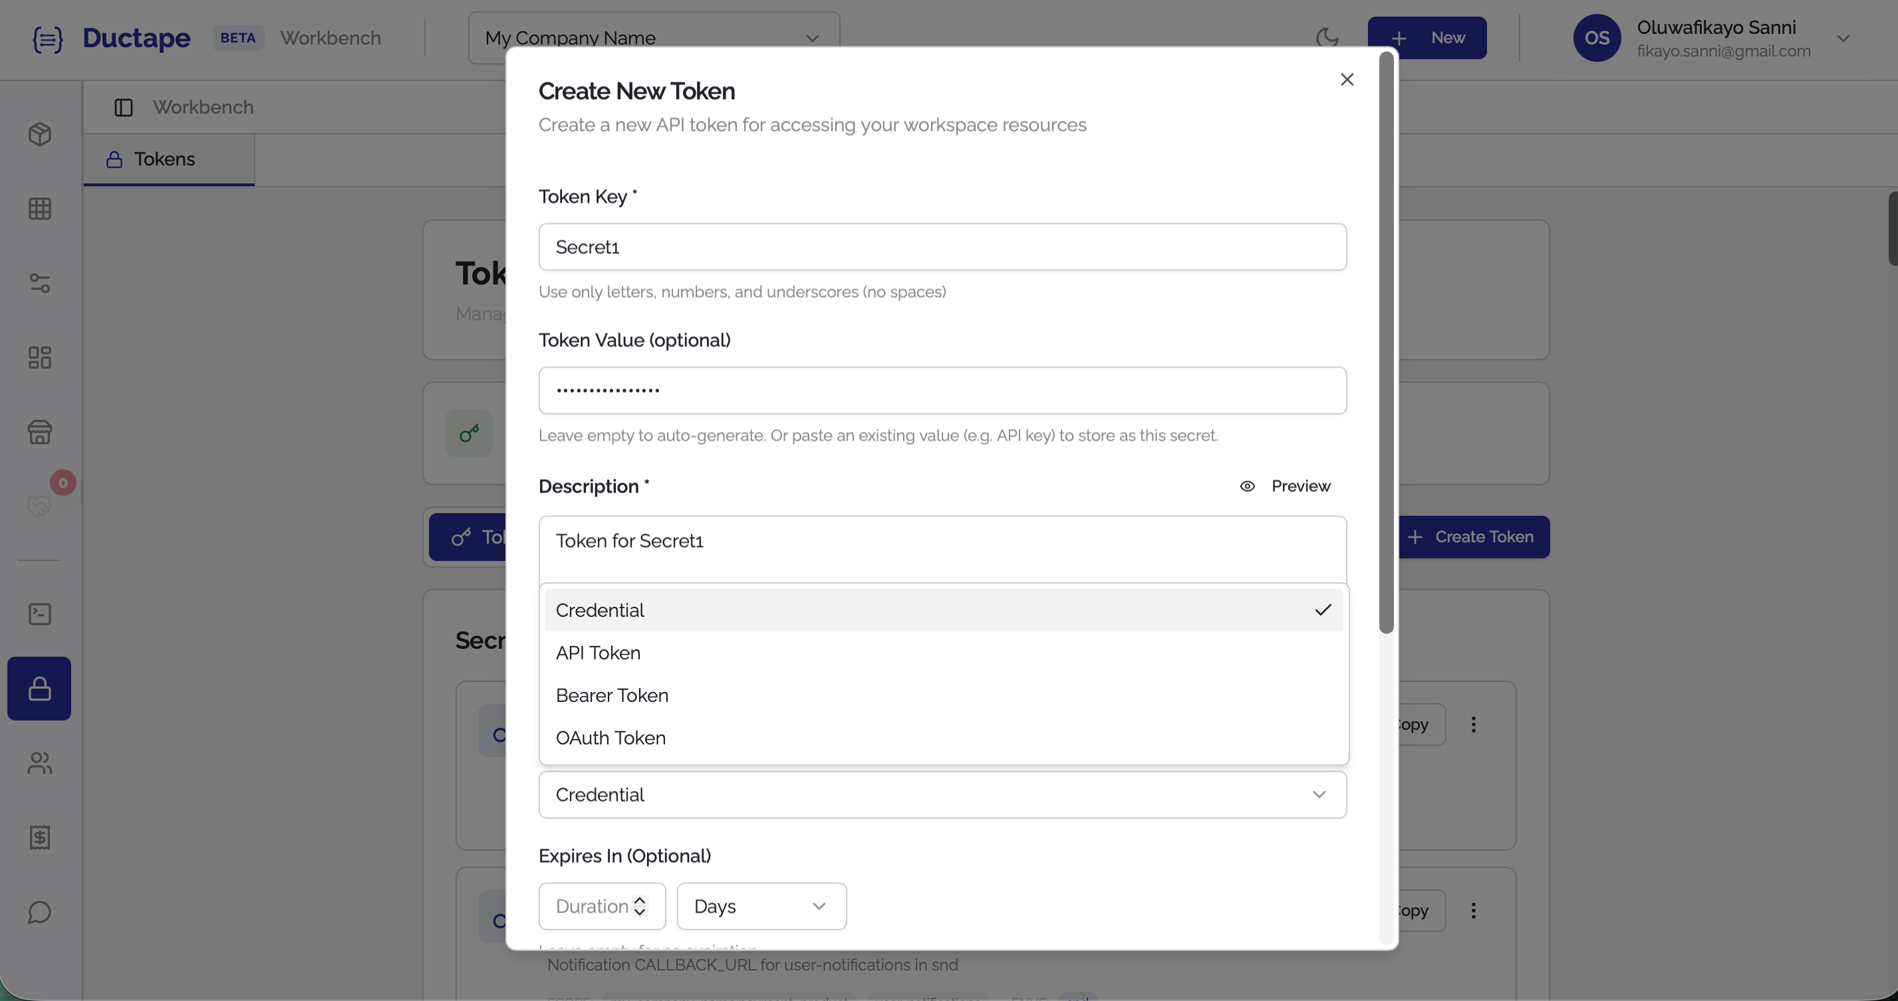Click the connections pipeline icon in sidebar

pos(39,284)
